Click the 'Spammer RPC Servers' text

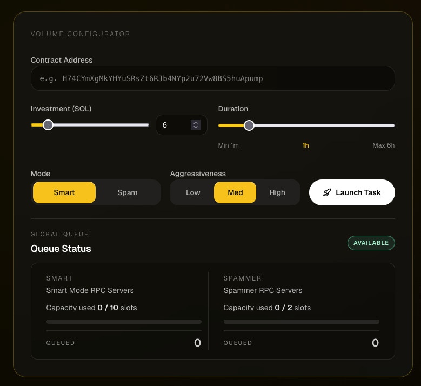[263, 290]
